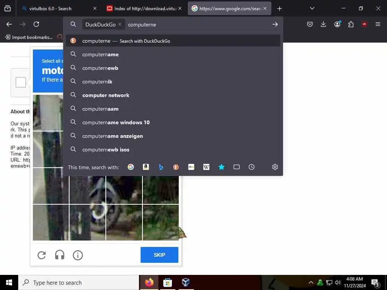The width and height of the screenshot is (387, 290).
Task: Open the Firefox hamburger application menu
Action: click(378, 24)
